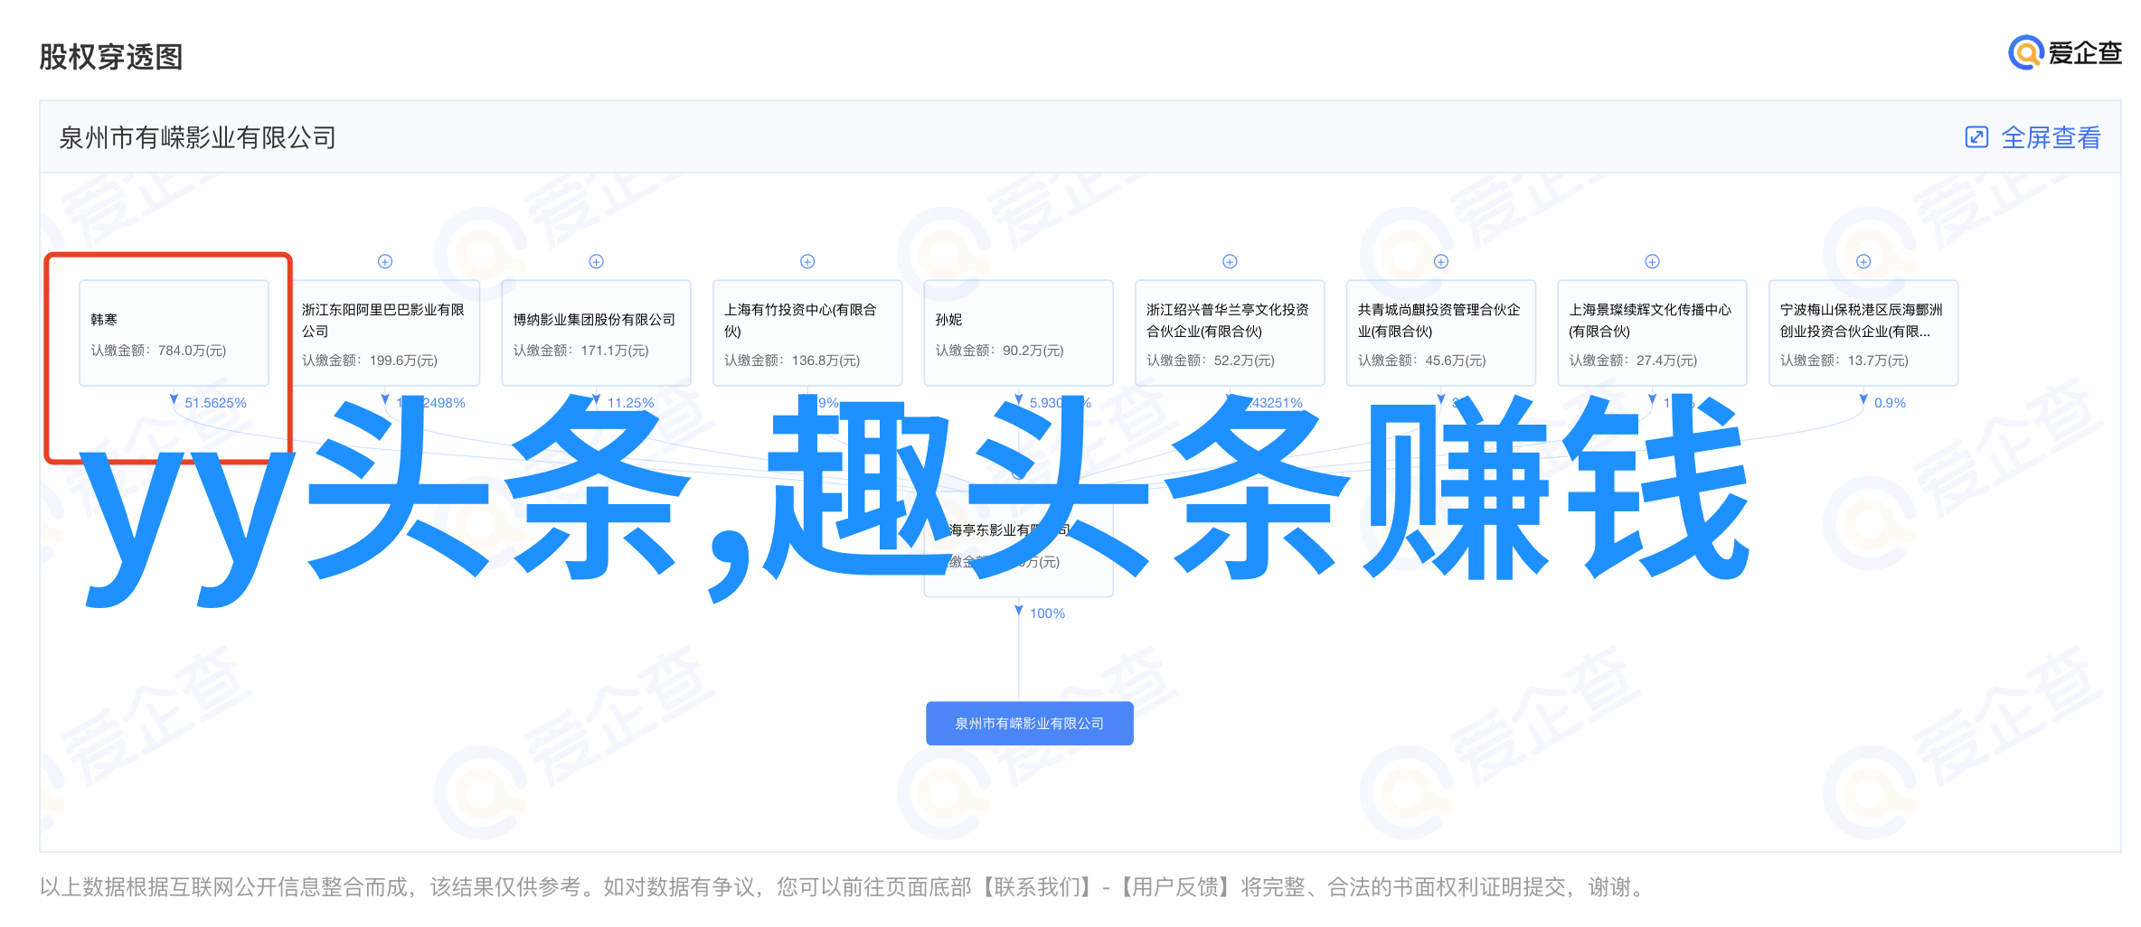Click 用户反馈 in the footer disclaimer

click(x=1176, y=887)
